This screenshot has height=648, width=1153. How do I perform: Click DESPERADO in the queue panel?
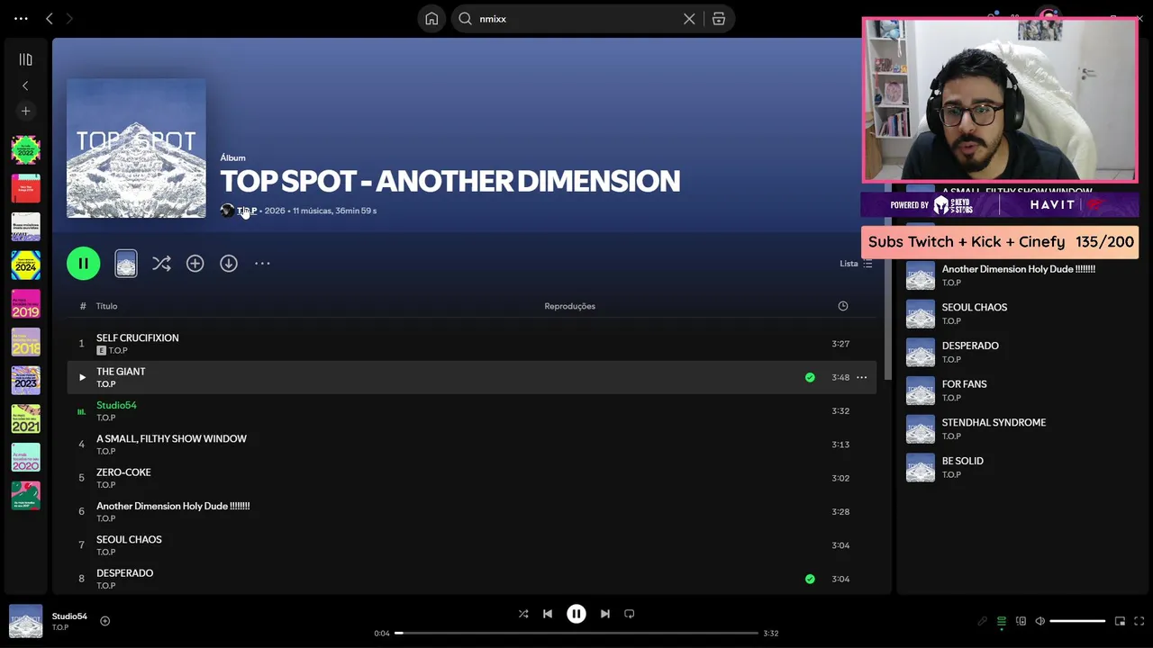tap(1018, 352)
